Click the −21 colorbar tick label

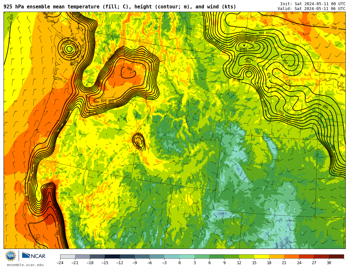click(75, 263)
